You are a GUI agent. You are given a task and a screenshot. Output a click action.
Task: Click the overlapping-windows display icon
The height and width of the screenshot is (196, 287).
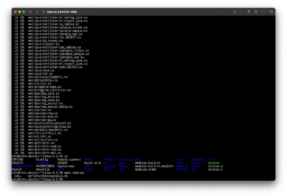(271, 12)
